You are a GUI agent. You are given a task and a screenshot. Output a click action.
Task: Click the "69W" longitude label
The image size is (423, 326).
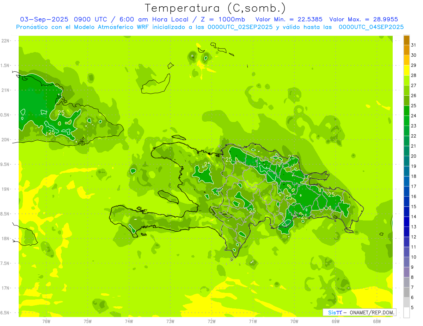tap(336, 321)
